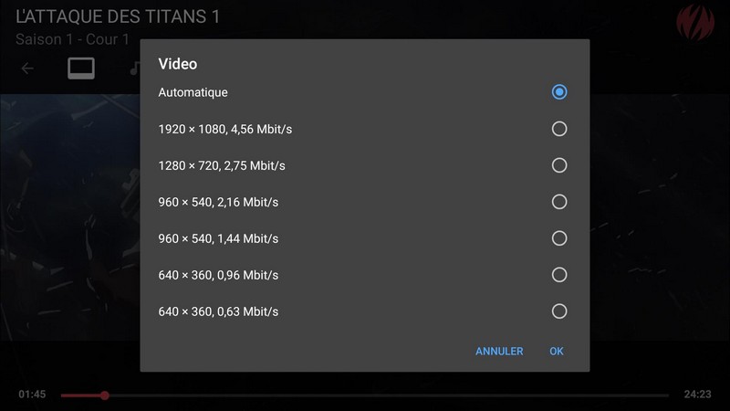Screen dimensions: 730x411
Task: Click the L'ATTAQUE DES TITANS 1 title
Action: tap(118, 17)
